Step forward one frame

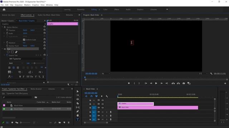coord(161,83)
